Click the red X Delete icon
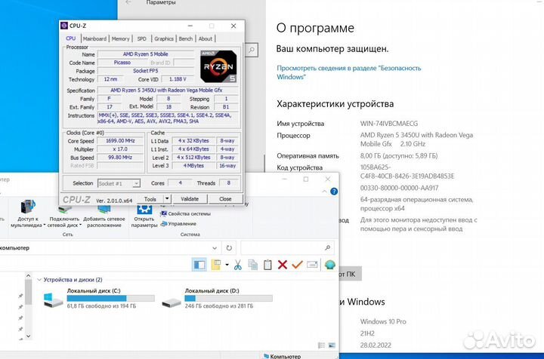Screen dimensions: 544x359 283,265
